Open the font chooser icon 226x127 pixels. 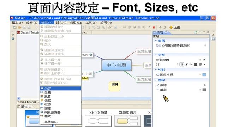click(x=204, y=60)
